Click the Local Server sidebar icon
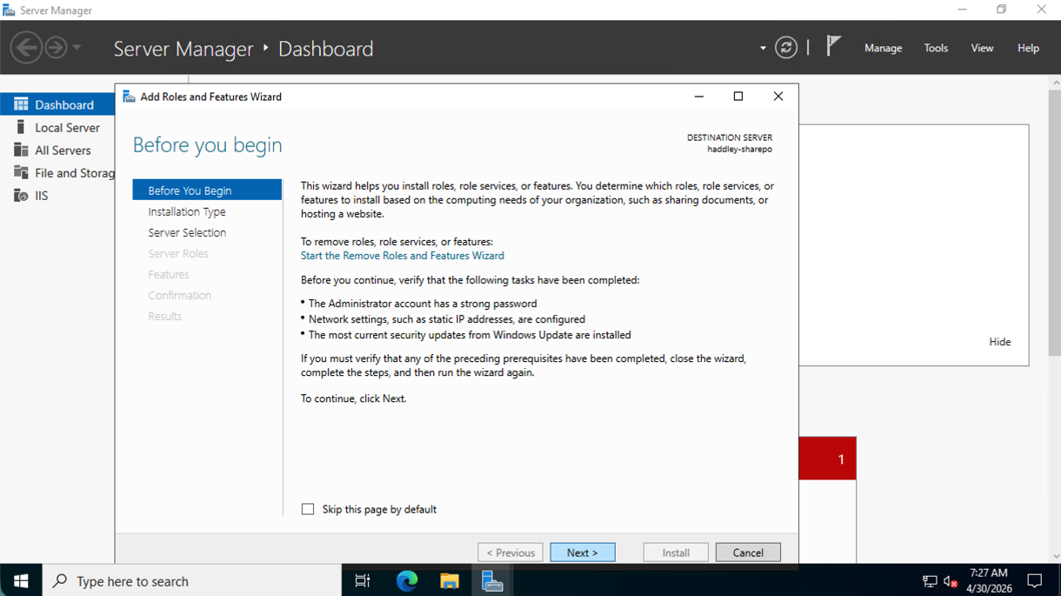1061x596 pixels. coord(21,127)
